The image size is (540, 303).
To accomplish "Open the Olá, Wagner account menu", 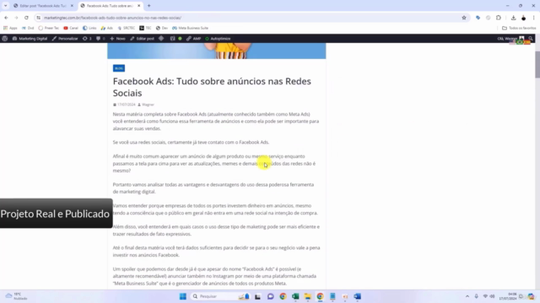I will (510, 39).
